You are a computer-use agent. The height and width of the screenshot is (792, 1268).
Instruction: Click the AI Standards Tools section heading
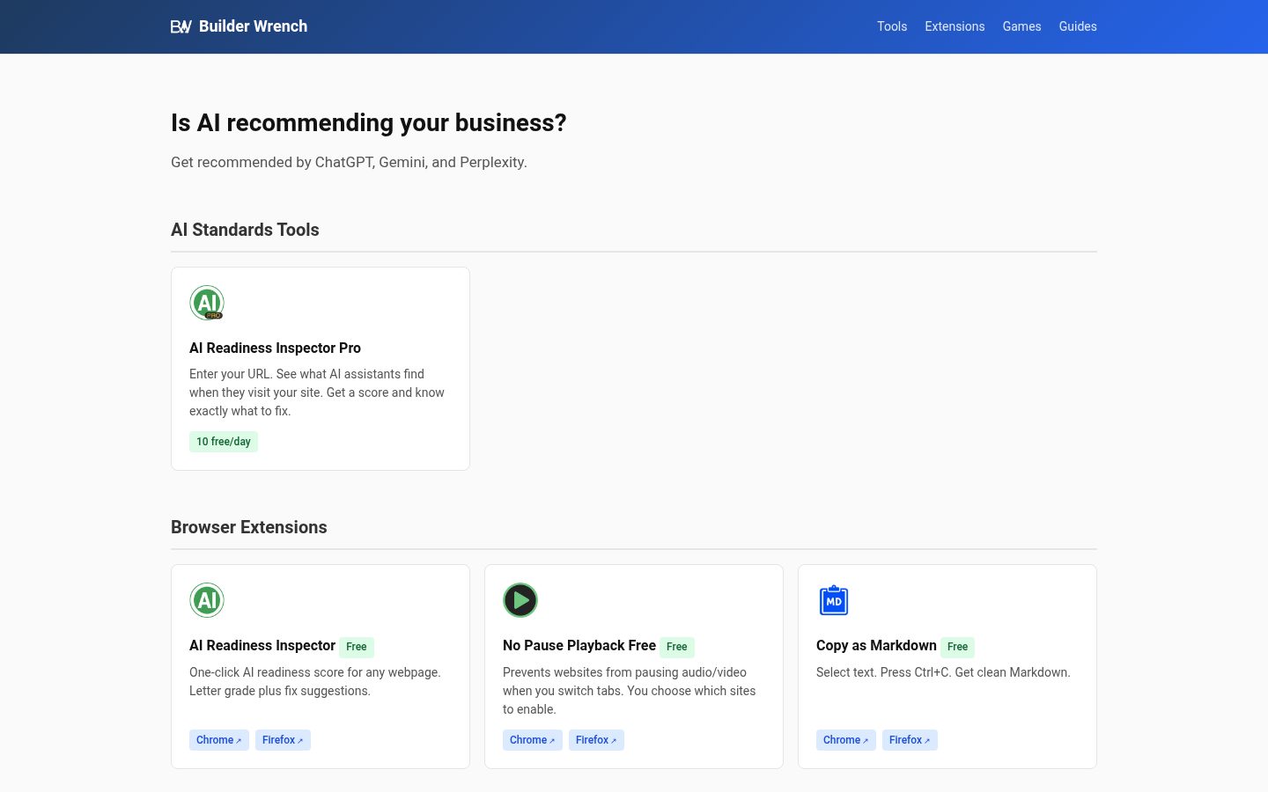pyautogui.click(x=245, y=230)
